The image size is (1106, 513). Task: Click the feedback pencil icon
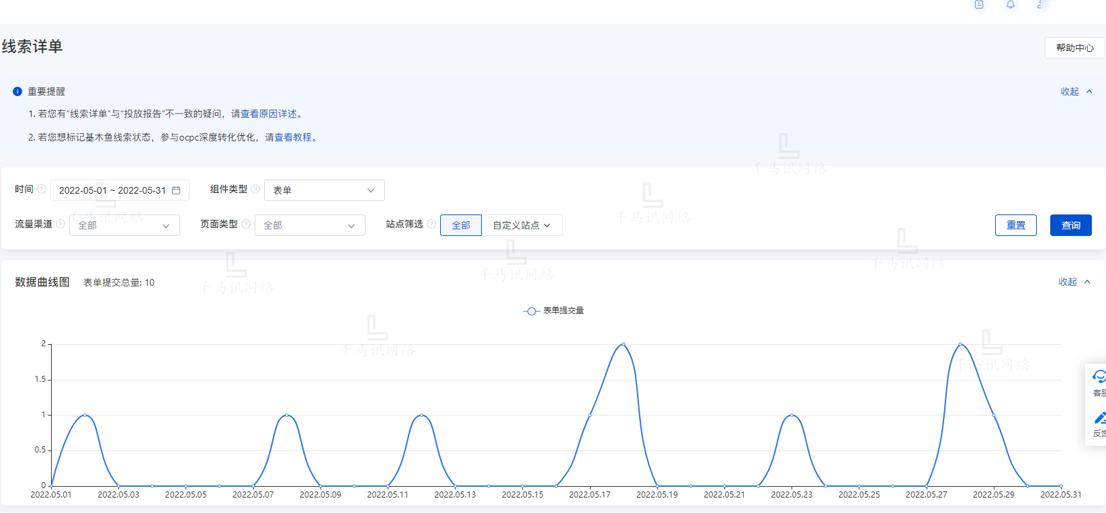pos(1099,418)
